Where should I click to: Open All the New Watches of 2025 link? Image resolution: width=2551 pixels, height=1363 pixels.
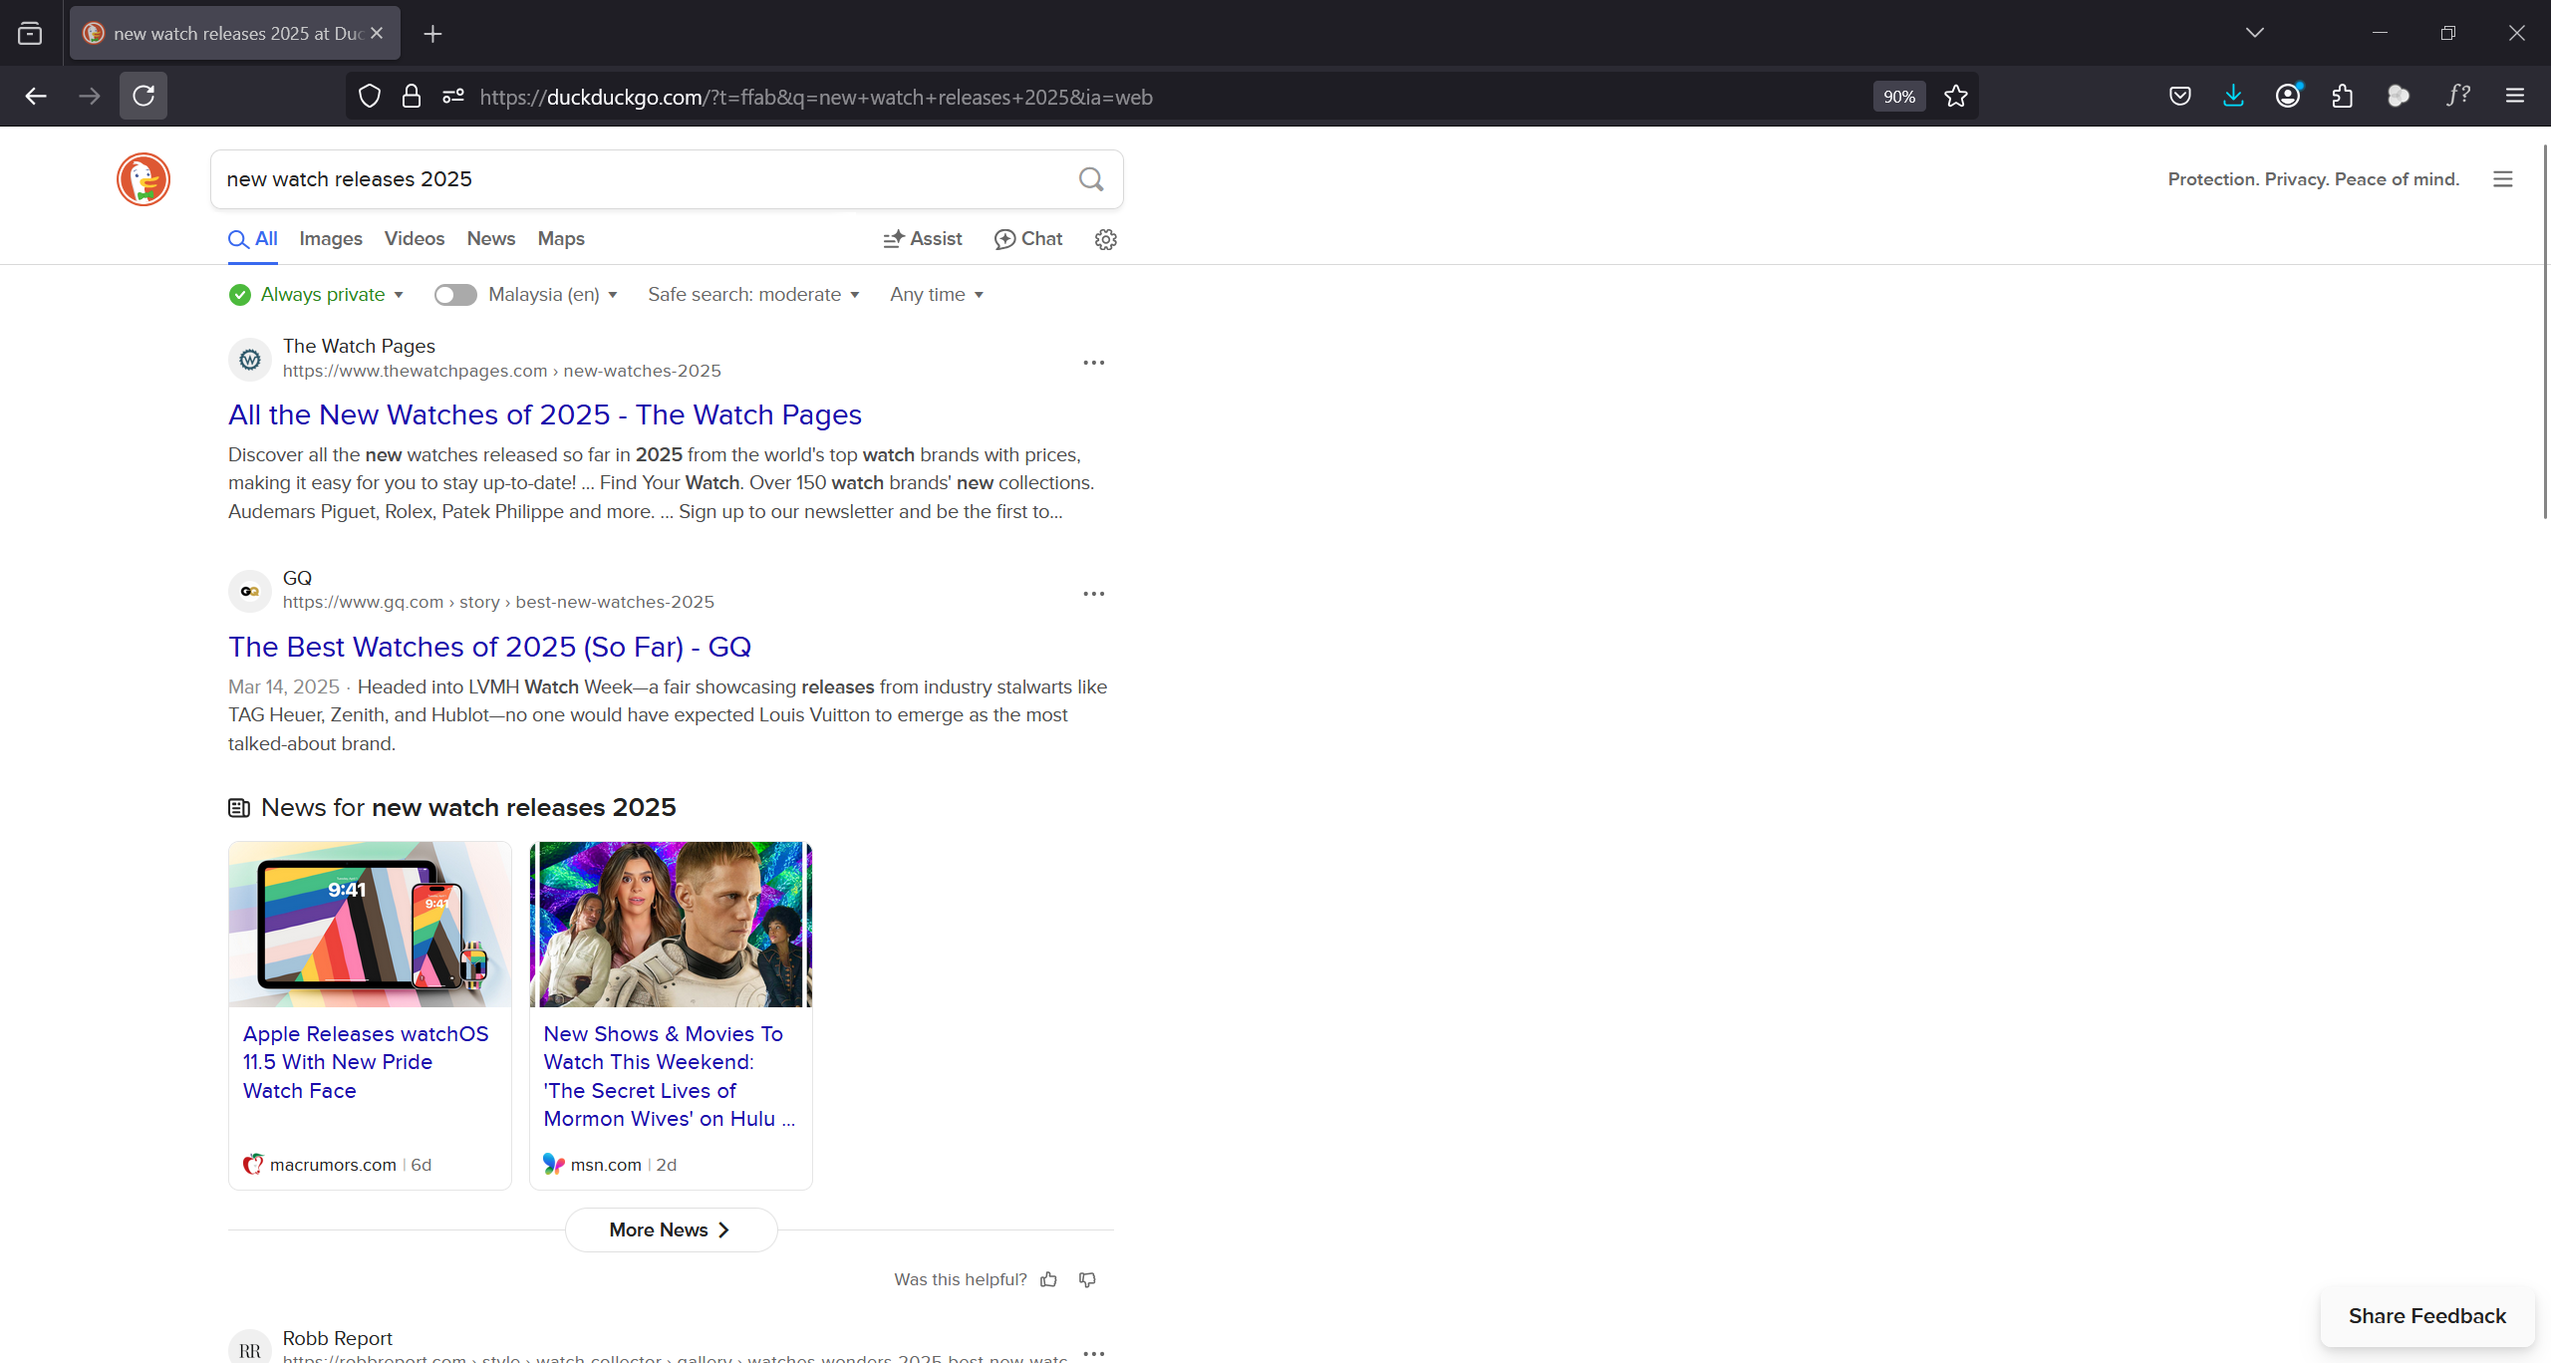[545, 414]
